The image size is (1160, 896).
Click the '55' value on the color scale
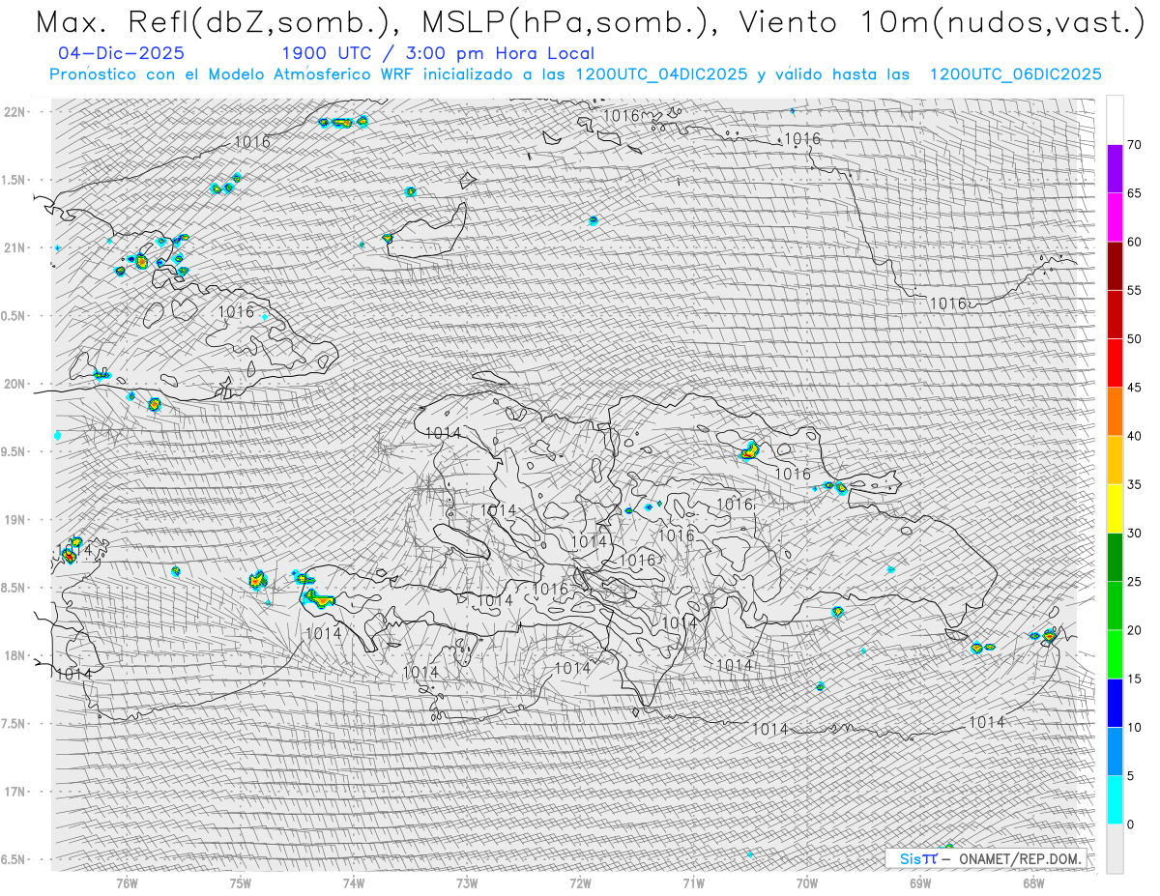1134,290
